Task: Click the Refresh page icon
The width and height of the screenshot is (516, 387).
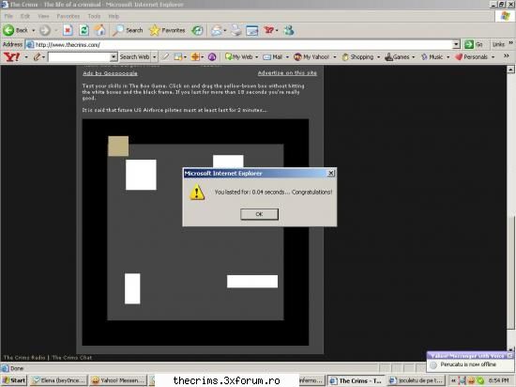Action: [83, 30]
